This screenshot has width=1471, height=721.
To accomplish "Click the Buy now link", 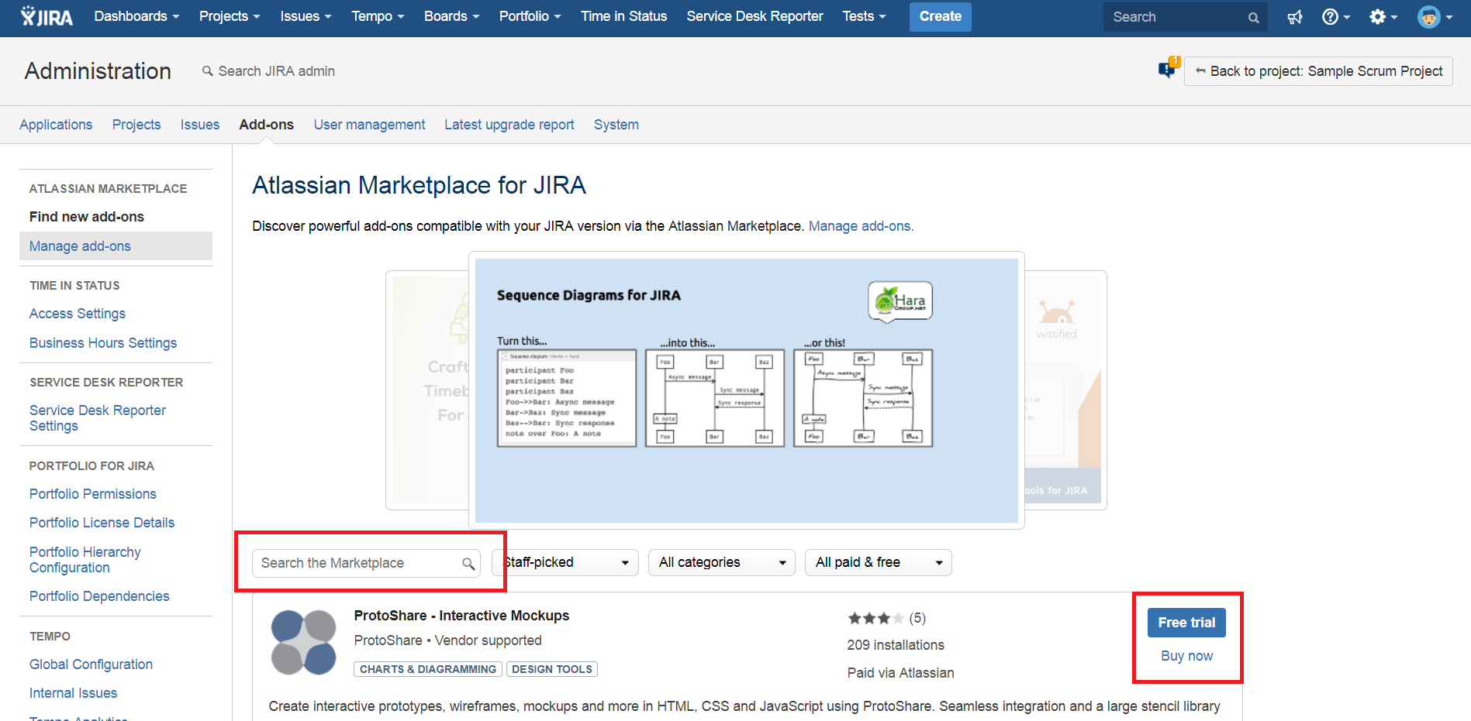I will (1186, 656).
